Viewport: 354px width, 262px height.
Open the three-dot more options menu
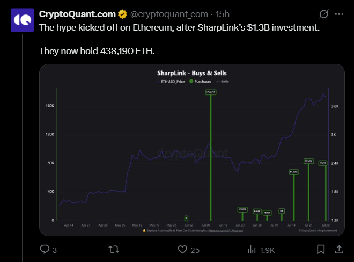click(x=339, y=14)
